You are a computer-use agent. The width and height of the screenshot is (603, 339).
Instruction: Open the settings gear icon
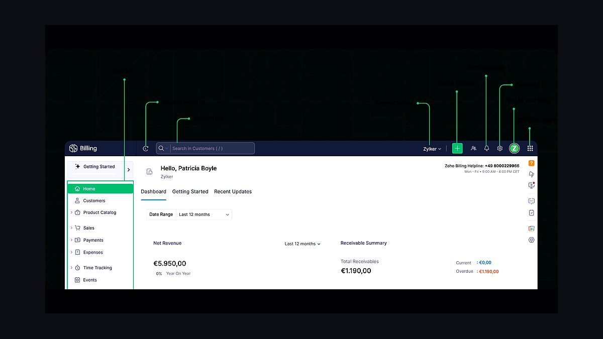click(500, 148)
